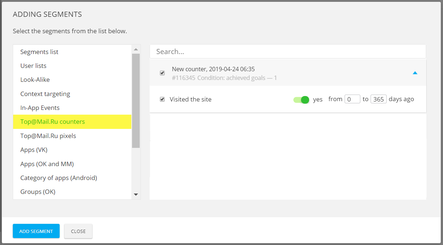443x245 pixels.
Task: Click the 'to' days input with 365
Action: (x=378, y=99)
